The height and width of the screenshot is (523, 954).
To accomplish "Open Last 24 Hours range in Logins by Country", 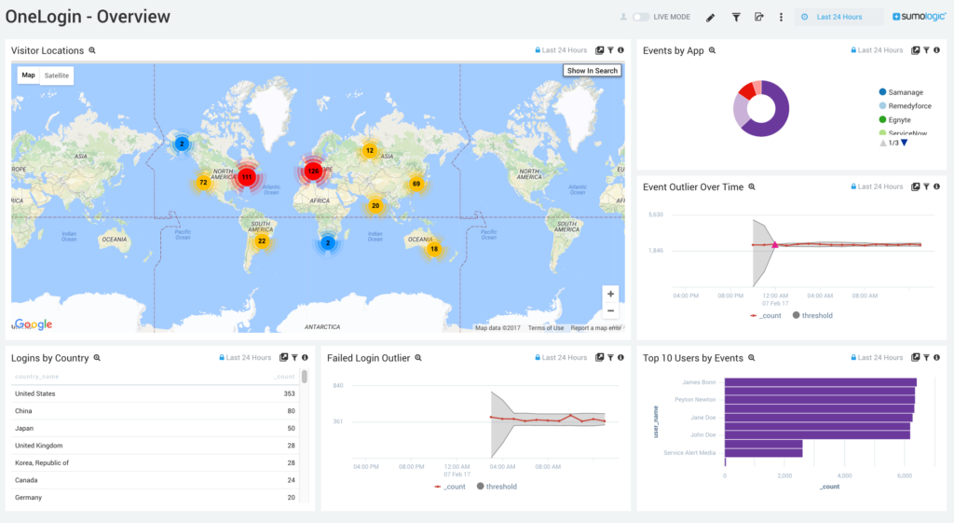I will pyautogui.click(x=245, y=358).
